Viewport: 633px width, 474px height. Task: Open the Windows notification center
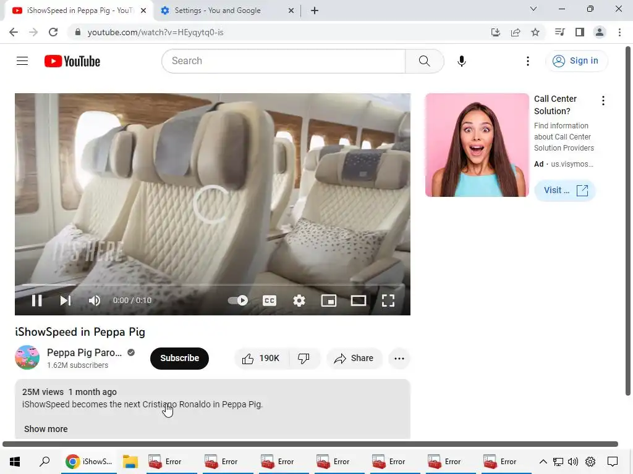[613, 462]
